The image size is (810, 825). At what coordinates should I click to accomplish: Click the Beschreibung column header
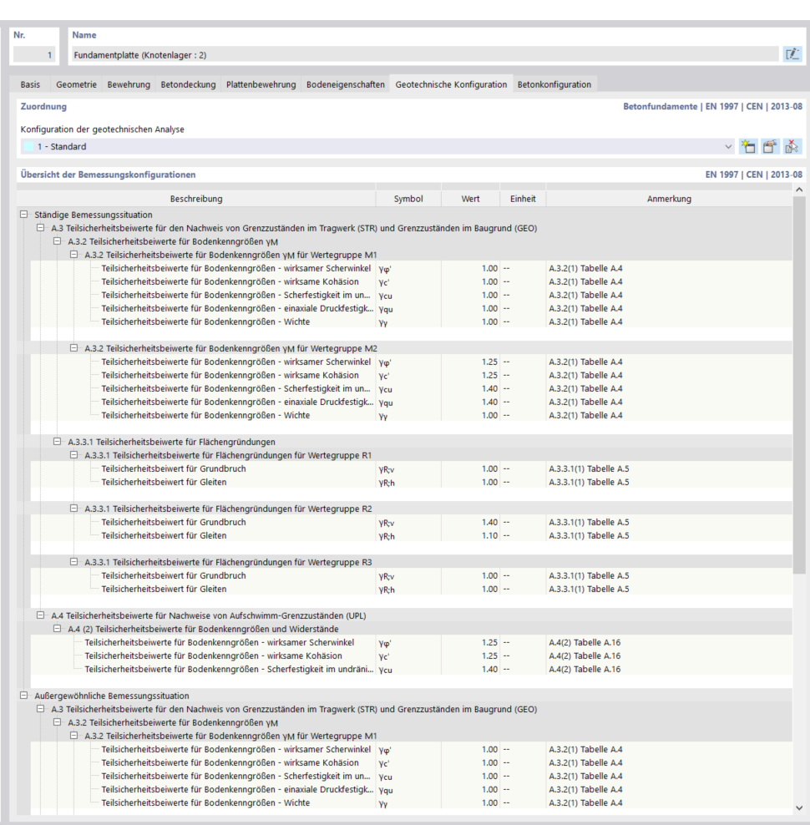[195, 199]
